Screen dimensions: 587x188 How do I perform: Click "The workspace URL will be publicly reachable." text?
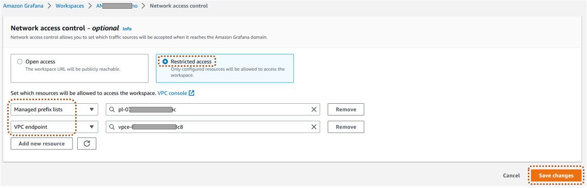[73, 69]
